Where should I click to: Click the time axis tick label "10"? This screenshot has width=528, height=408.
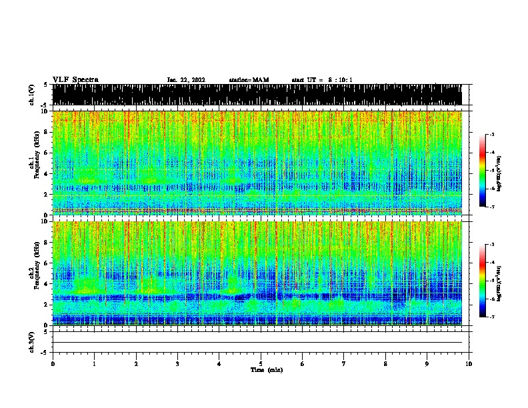point(469,364)
